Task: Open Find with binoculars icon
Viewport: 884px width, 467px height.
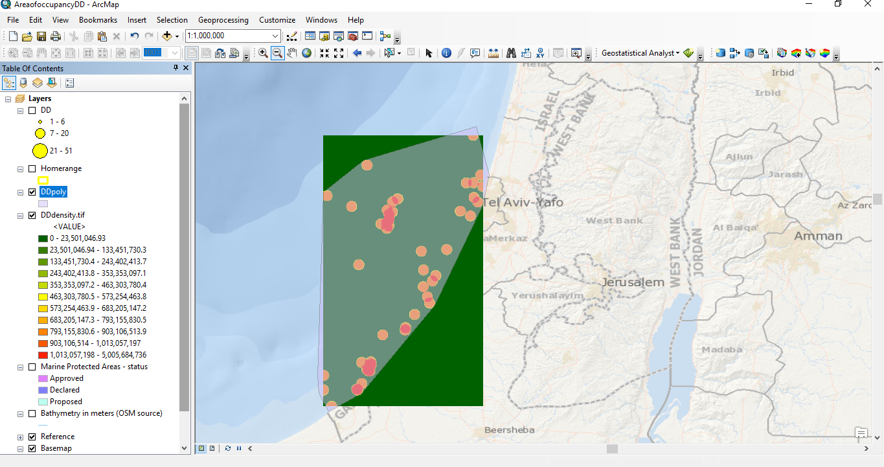Action: [512, 53]
